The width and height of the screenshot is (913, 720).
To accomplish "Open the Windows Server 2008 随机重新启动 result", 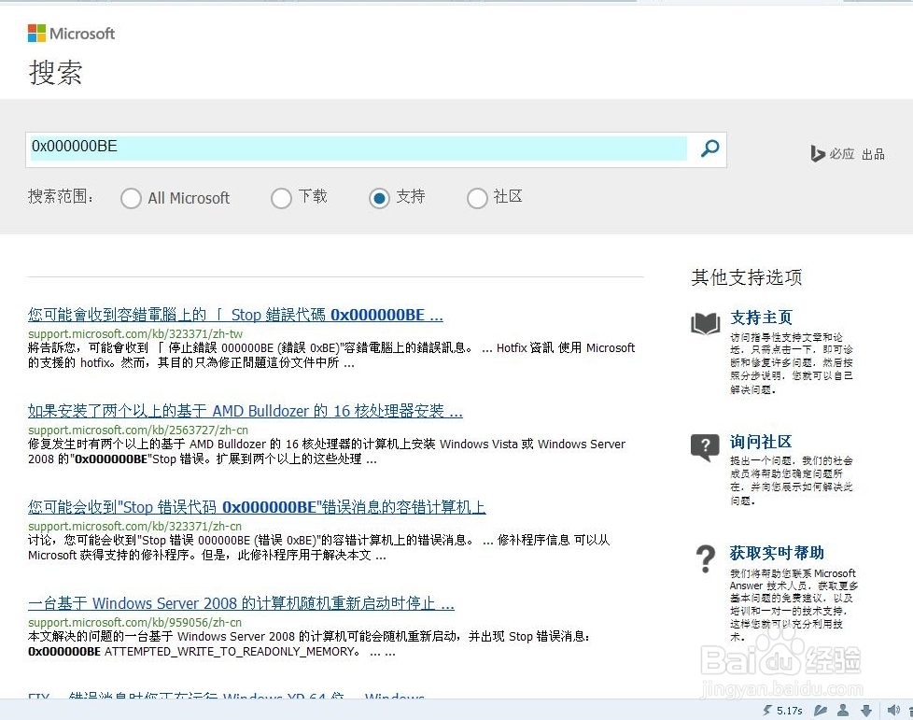I will coord(241,603).
